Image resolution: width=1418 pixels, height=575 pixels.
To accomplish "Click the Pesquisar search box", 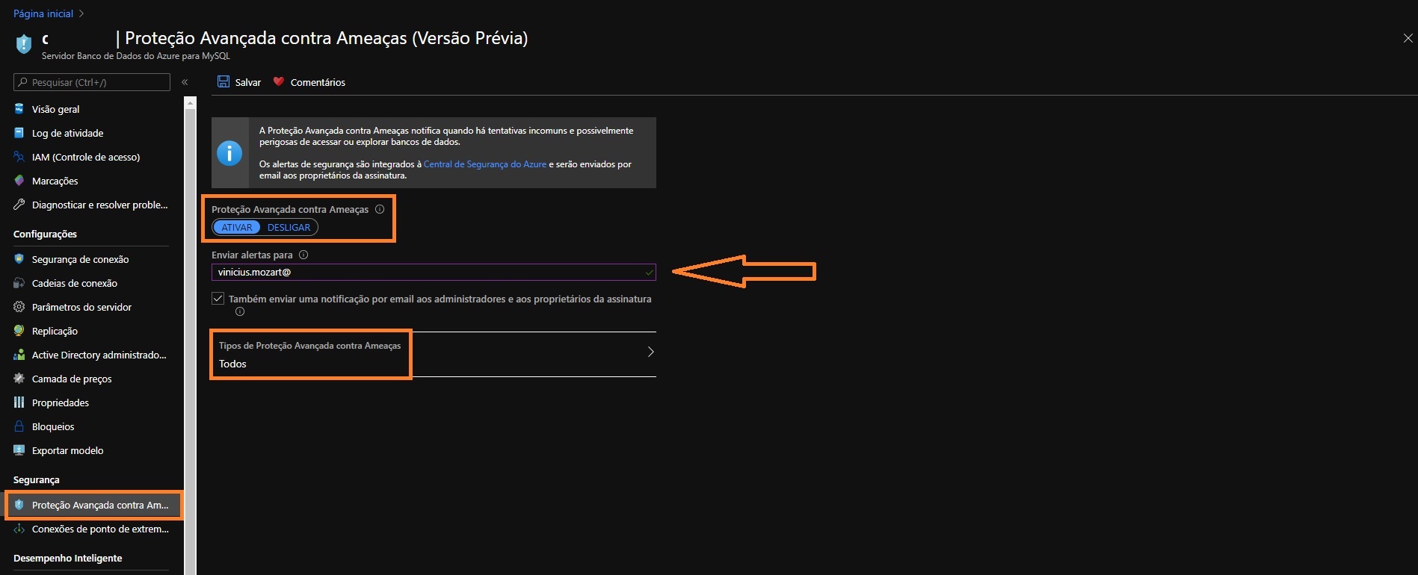I will (x=92, y=82).
